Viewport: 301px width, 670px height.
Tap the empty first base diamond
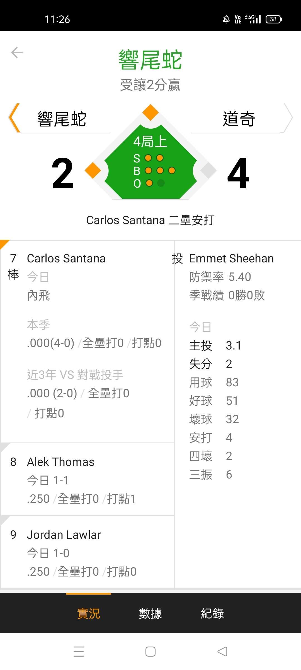pos(208,170)
